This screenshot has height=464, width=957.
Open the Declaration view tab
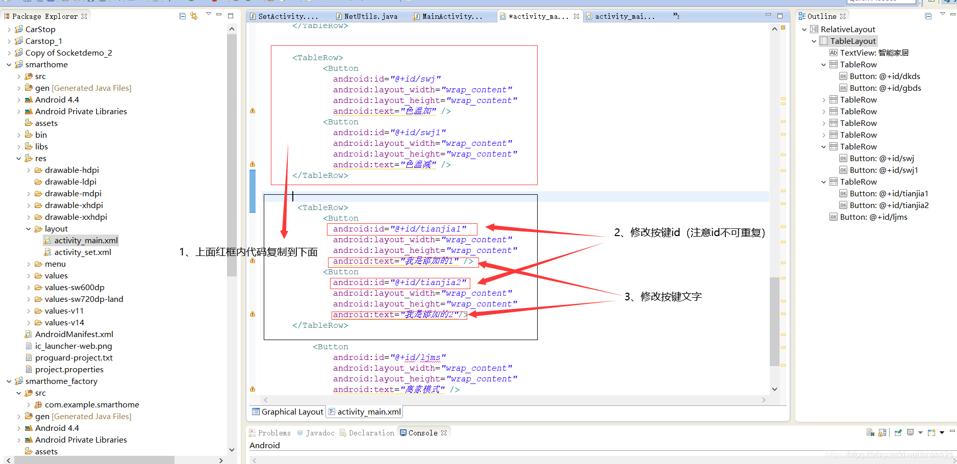click(367, 433)
